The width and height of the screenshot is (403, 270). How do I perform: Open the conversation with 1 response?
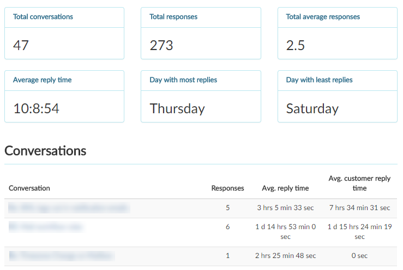[x=62, y=256]
